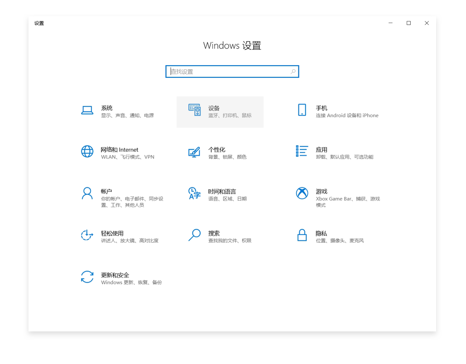Open the 搜索 settings title

pyautogui.click(x=214, y=233)
